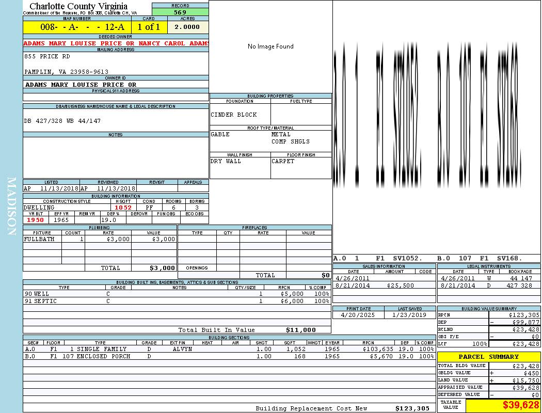542x413 pixels.
Task: Click mailing address line 855 PRICE RD
Action: click(47, 56)
